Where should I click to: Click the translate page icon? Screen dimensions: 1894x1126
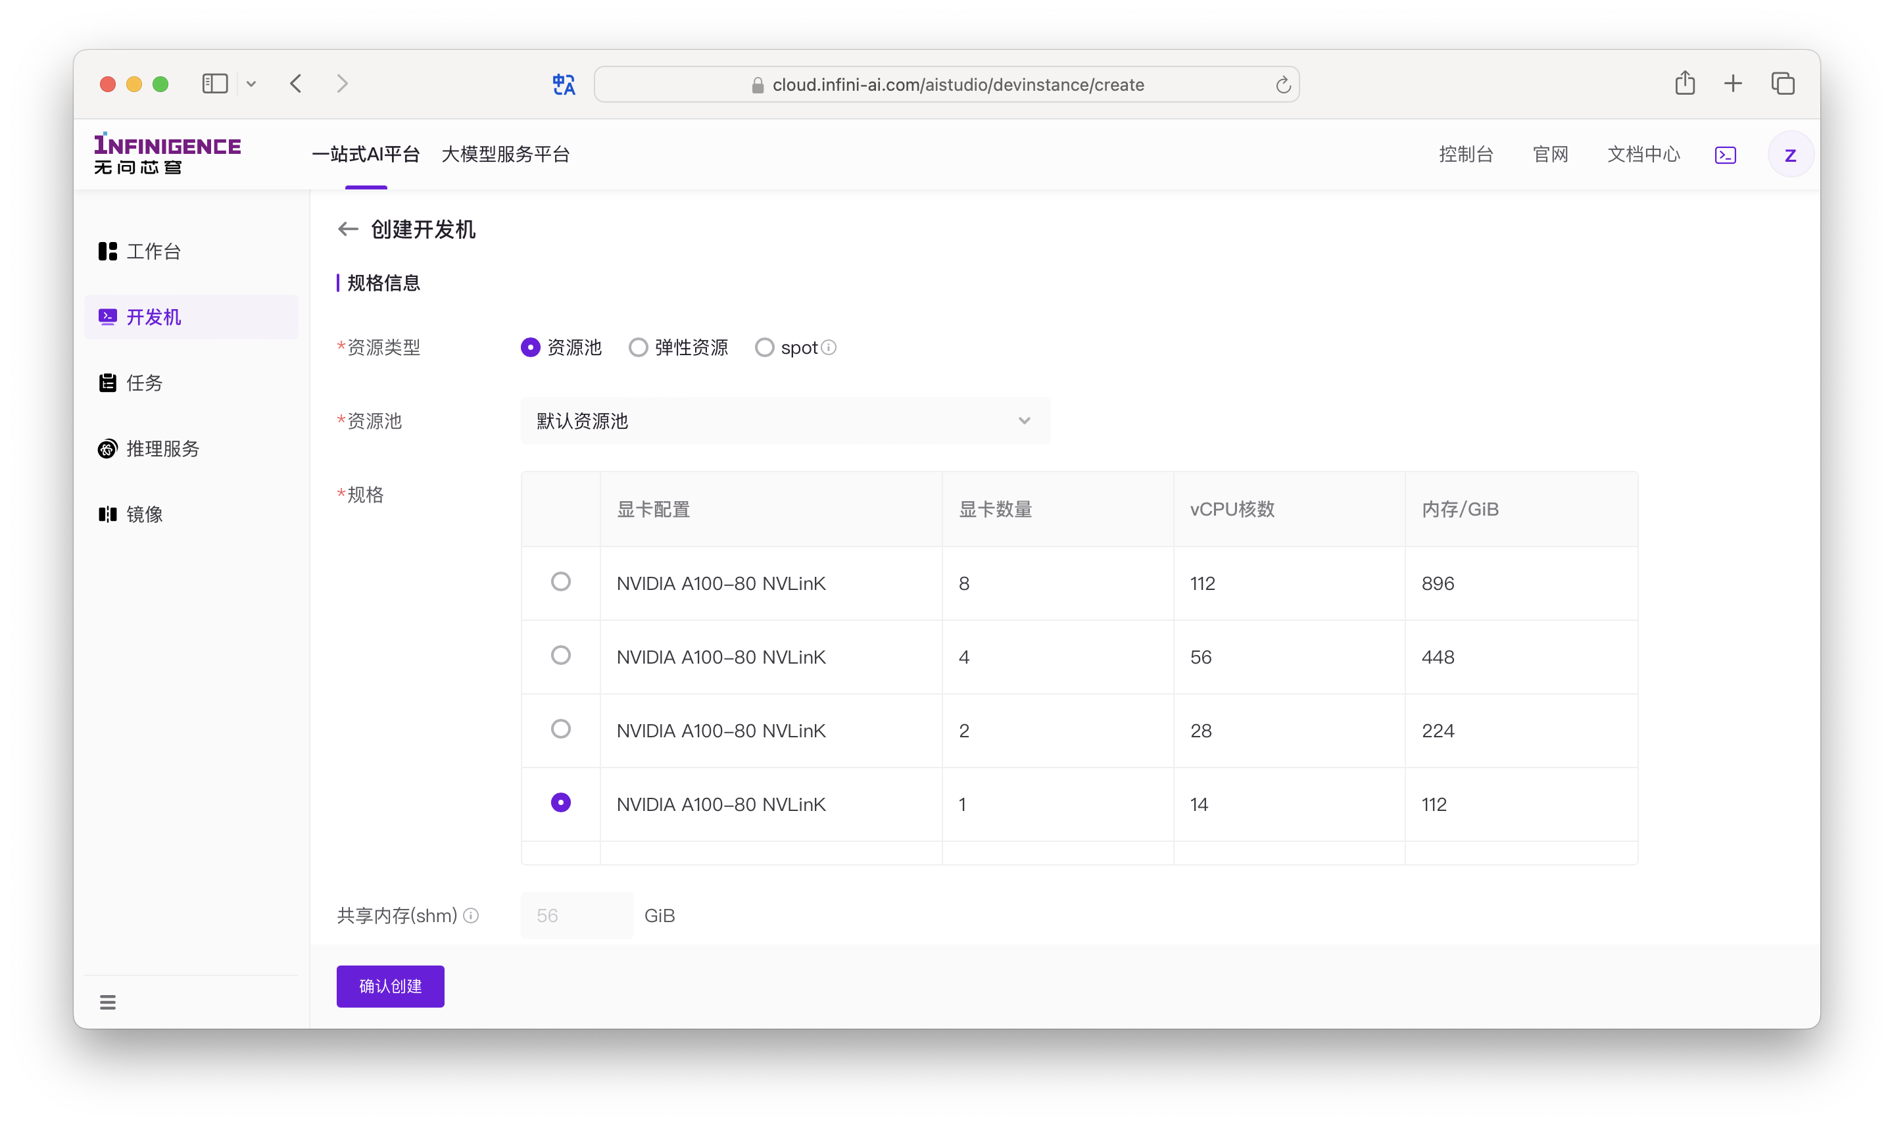click(564, 84)
